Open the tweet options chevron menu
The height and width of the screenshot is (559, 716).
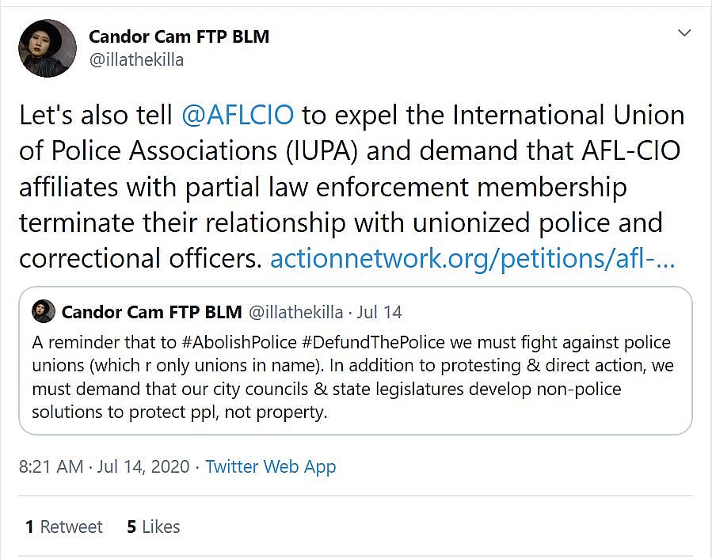click(x=684, y=33)
